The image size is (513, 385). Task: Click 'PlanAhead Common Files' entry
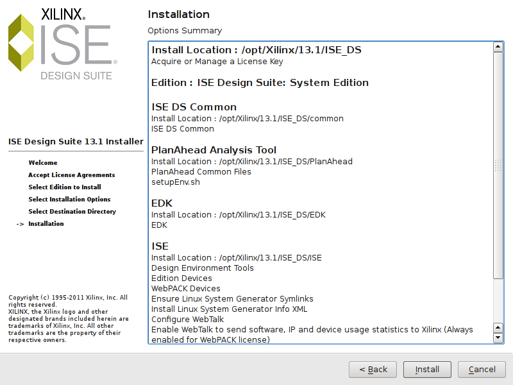coord(201,172)
